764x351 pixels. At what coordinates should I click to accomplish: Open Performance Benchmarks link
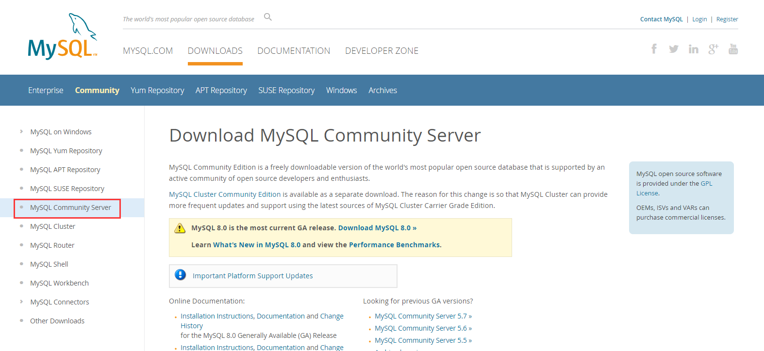[x=394, y=245]
